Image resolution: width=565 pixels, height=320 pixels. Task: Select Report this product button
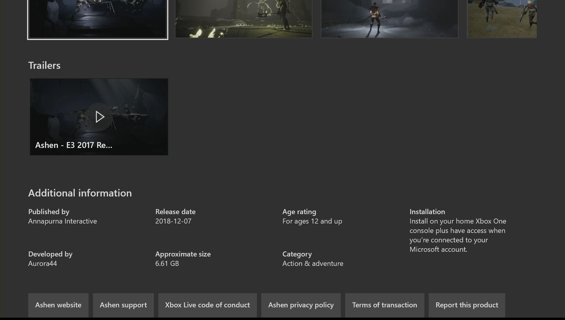(x=467, y=305)
